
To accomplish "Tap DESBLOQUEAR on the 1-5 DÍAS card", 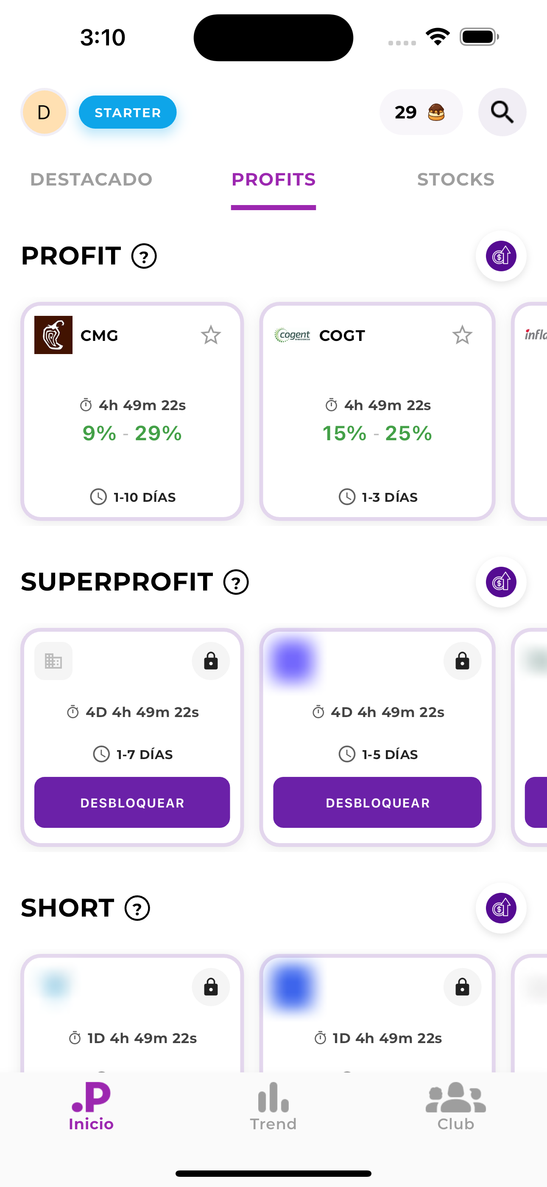I will click(x=377, y=802).
